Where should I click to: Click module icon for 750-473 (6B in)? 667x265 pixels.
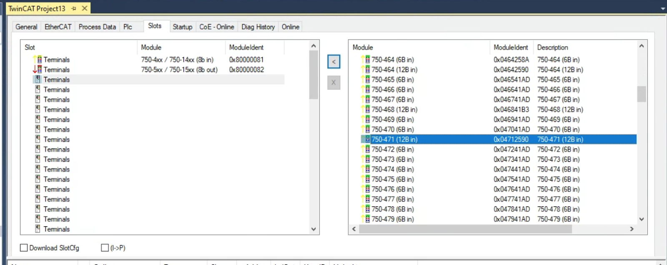pyautogui.click(x=366, y=159)
